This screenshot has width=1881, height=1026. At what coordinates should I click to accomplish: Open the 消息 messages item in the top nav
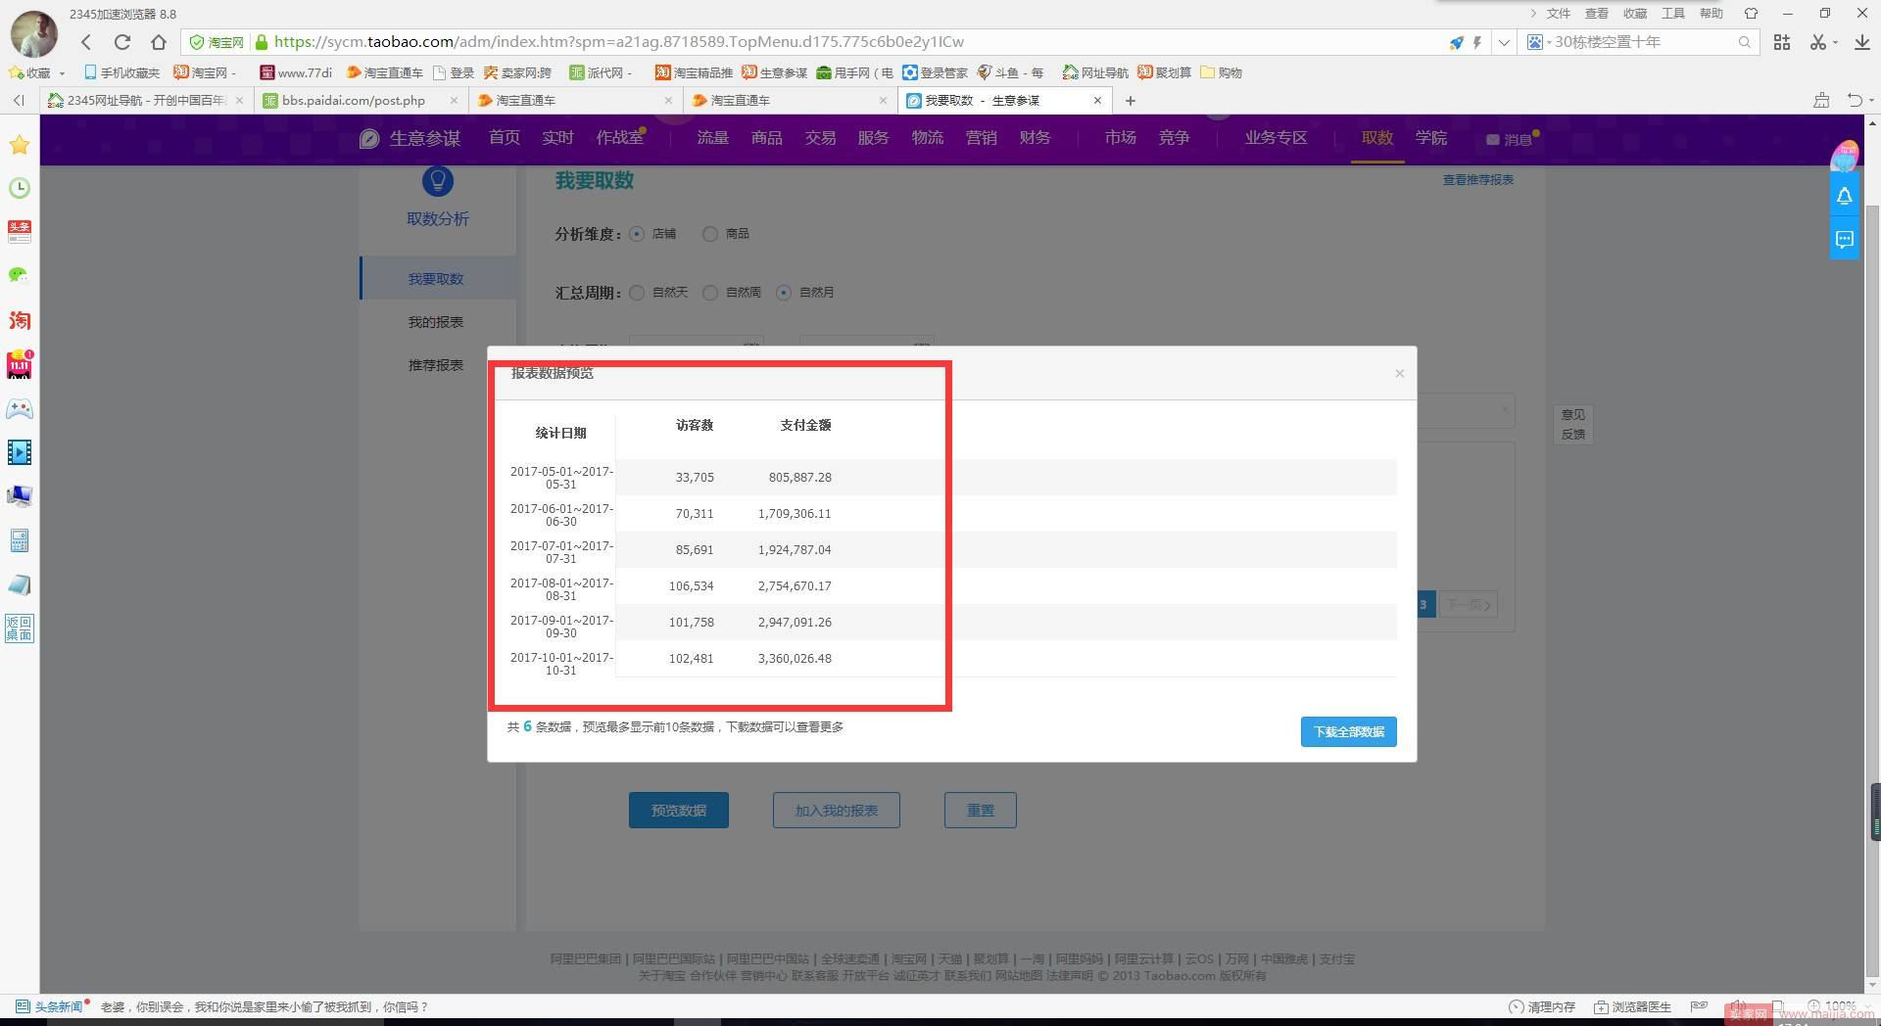click(1512, 140)
